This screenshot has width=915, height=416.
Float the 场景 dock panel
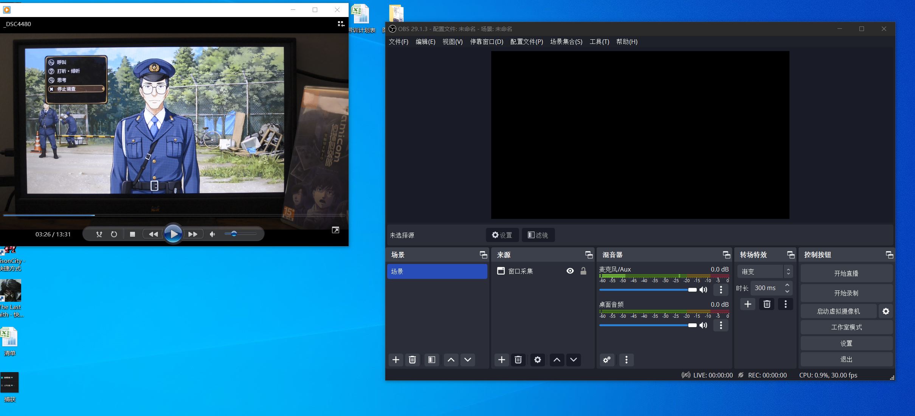coord(483,255)
